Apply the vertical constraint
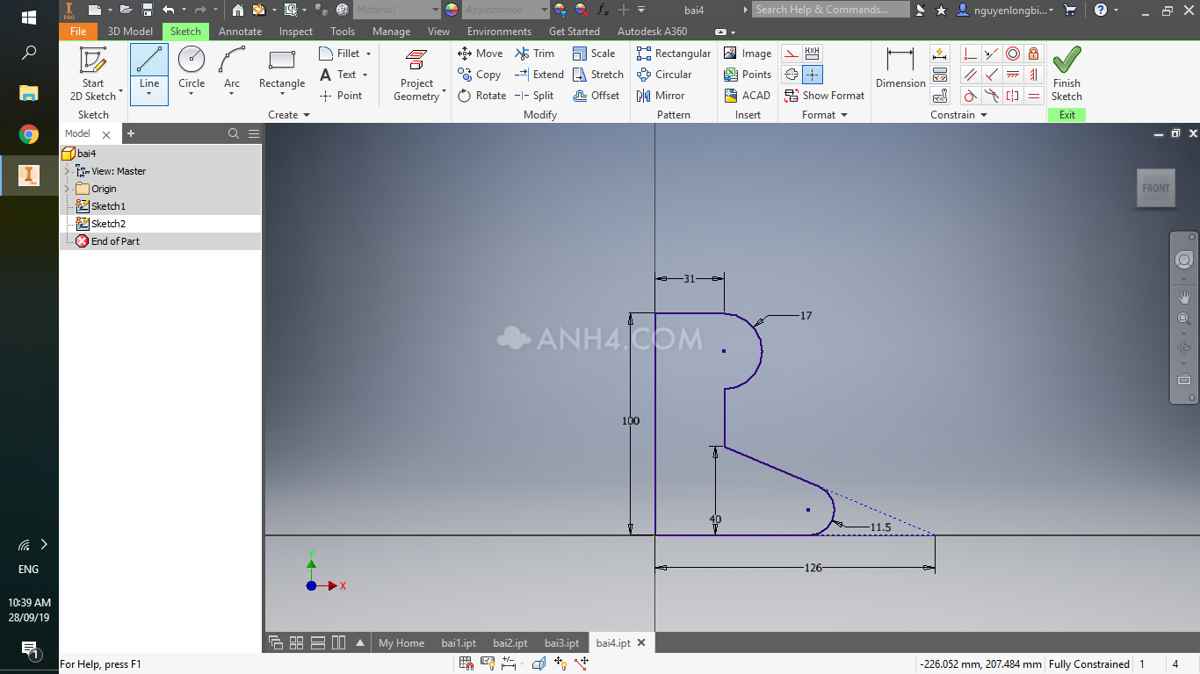1200x674 pixels. (1033, 75)
